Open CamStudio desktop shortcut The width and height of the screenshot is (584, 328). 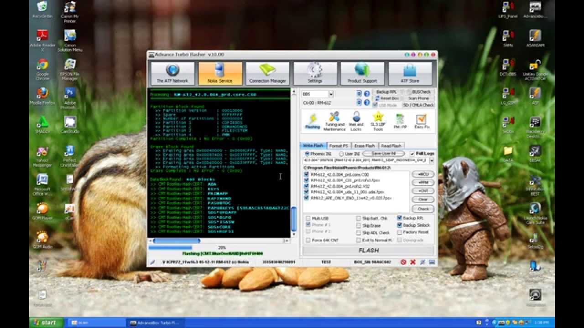point(70,125)
